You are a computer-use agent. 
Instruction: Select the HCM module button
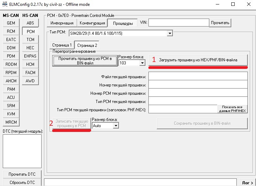[30, 64]
